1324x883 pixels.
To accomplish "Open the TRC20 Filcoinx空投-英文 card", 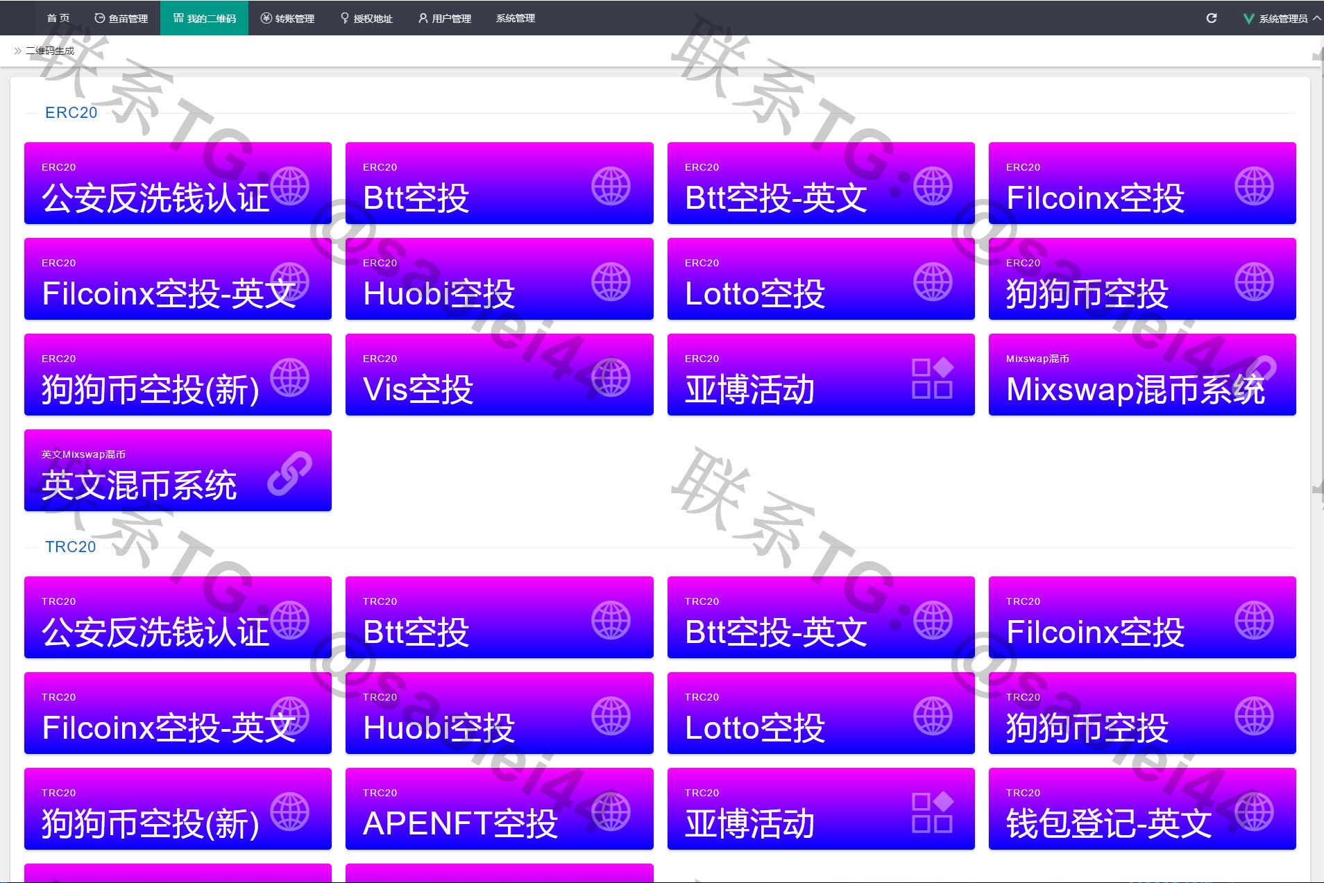I will coord(178,713).
